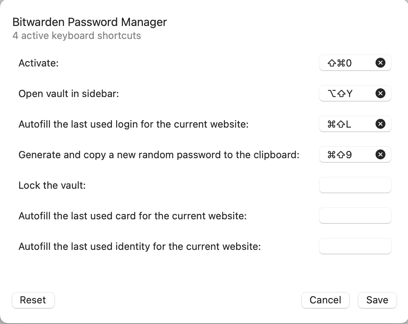The height and width of the screenshot is (324, 408).
Task: Click the empty Lock the vault shortcut field
Action: [355, 185]
